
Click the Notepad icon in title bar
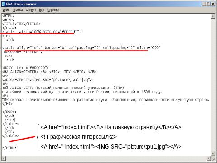click(x=3, y=4)
